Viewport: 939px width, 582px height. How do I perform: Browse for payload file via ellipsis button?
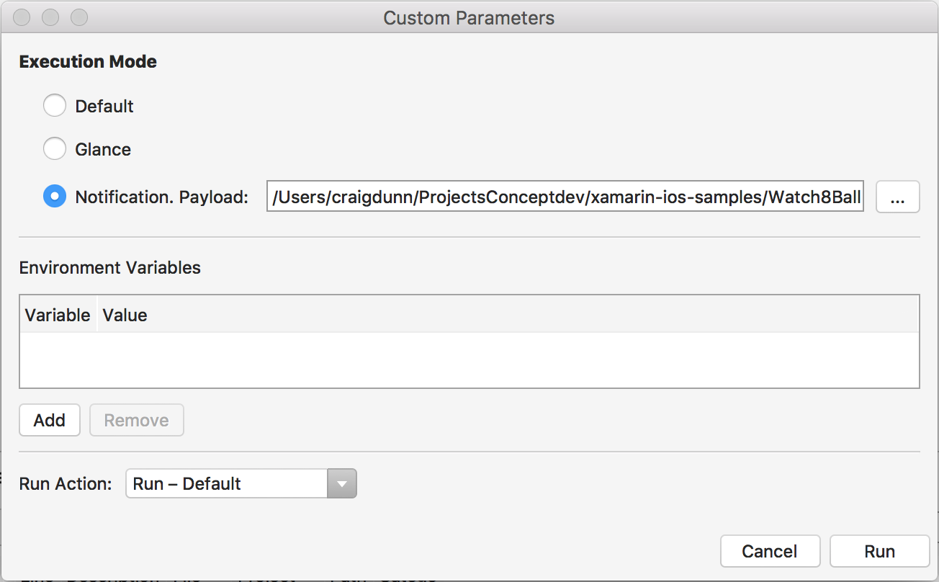click(897, 197)
